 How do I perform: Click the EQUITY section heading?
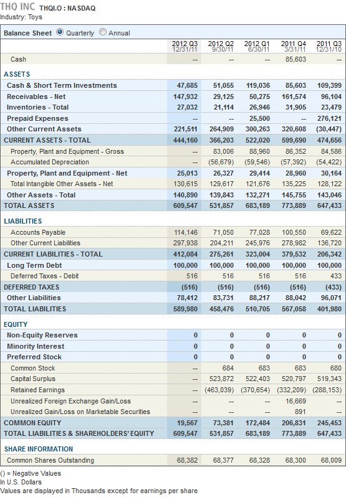16,324
